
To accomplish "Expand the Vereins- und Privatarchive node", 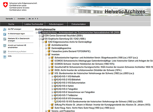I will click(x=46, y=111).
